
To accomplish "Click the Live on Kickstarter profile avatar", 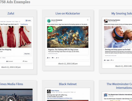I will pos(49,21).
